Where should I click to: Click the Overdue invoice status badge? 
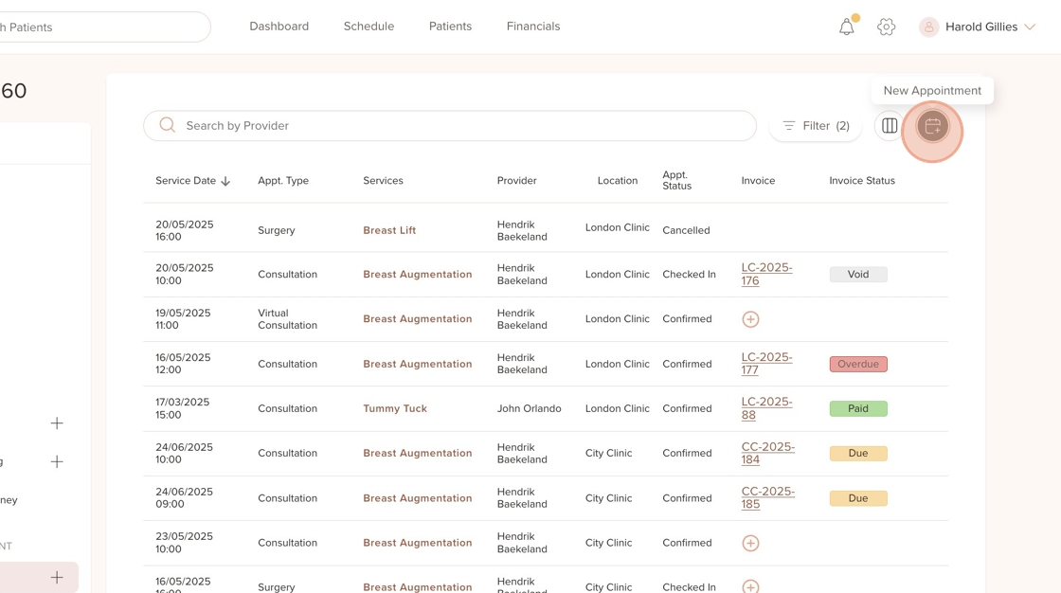(x=858, y=364)
